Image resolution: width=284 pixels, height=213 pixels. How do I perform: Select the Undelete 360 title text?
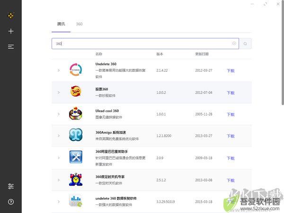pos(106,64)
